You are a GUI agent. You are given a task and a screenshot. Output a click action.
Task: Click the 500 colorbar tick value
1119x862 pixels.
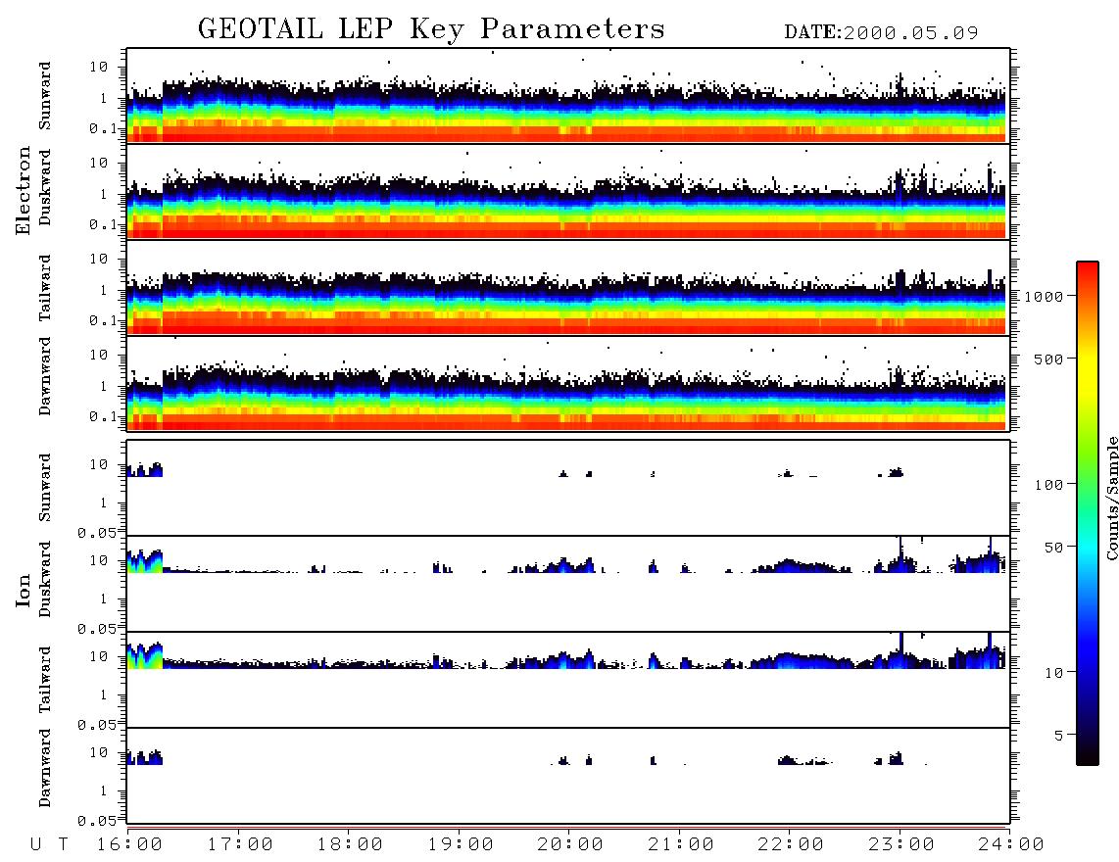coord(1048,359)
